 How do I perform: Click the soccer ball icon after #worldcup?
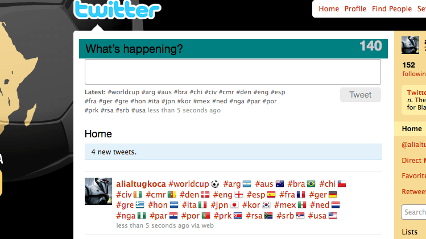pyautogui.click(x=215, y=184)
